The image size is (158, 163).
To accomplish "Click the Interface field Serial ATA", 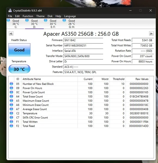I will (x=83, y=51).
